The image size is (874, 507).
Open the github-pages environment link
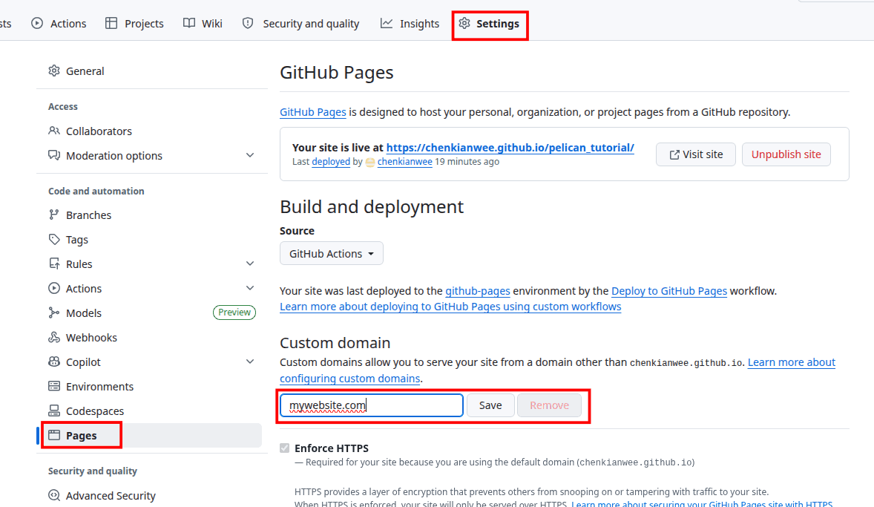point(478,291)
